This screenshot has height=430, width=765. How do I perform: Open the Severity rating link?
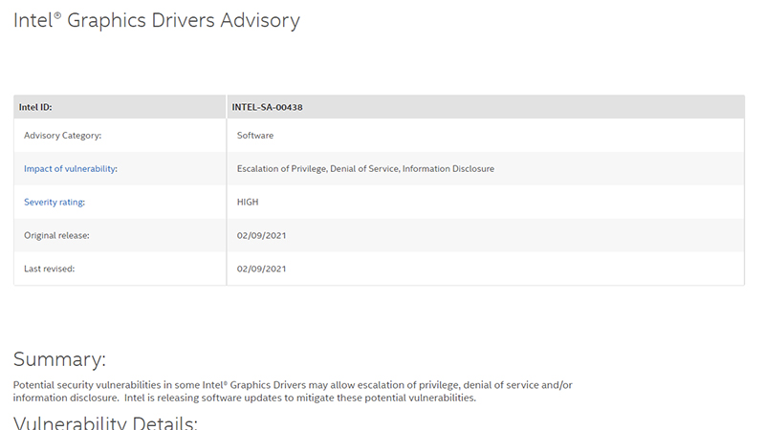click(61, 202)
